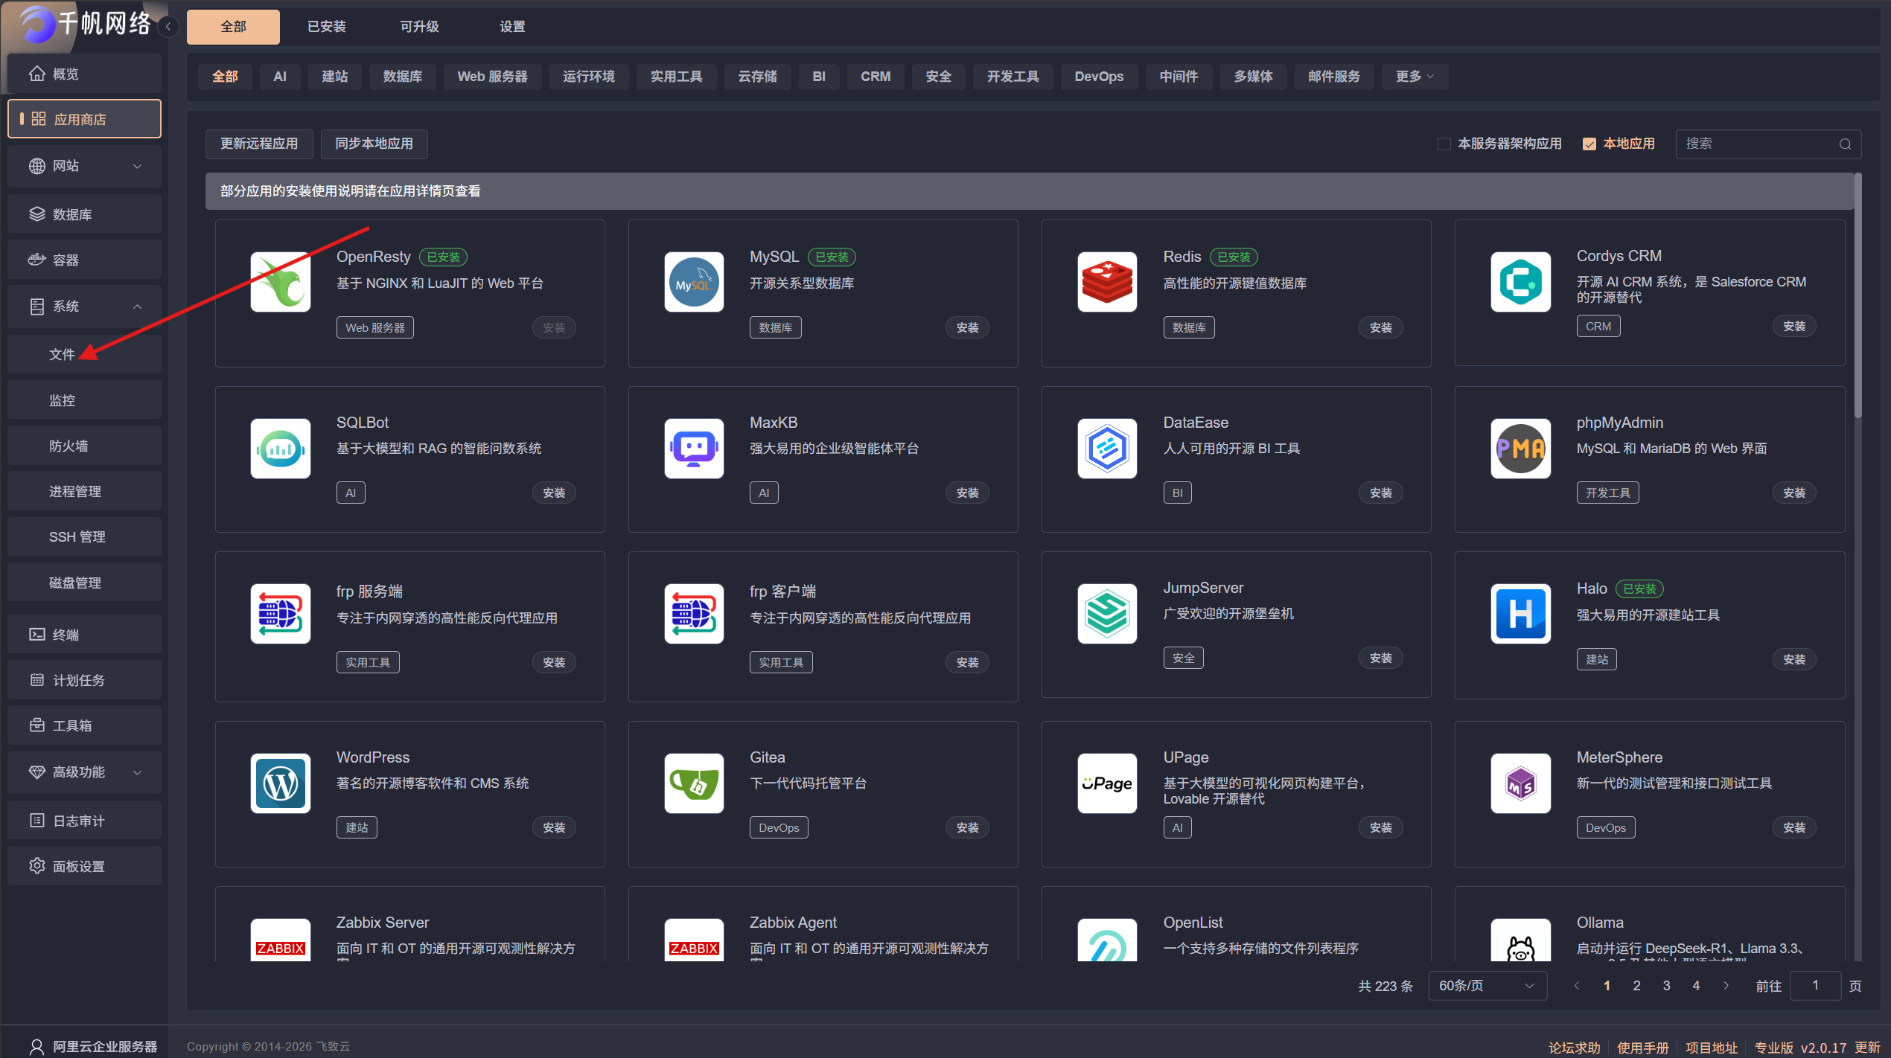The image size is (1891, 1058).
Task: Switch to the 已安装 tab
Action: (x=326, y=27)
